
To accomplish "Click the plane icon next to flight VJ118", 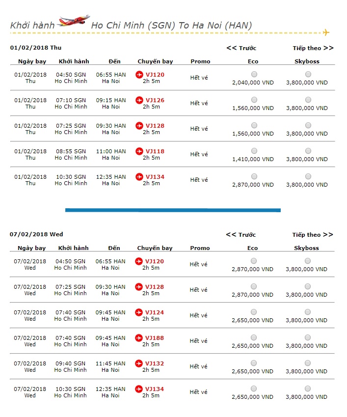I will click(x=139, y=151).
